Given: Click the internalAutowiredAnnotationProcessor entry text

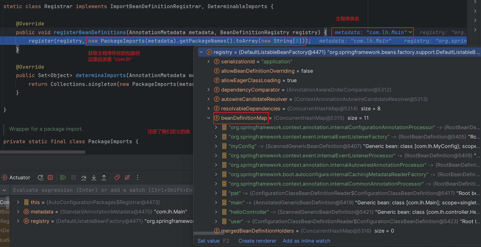Looking at the screenshot, I should [327, 165].
